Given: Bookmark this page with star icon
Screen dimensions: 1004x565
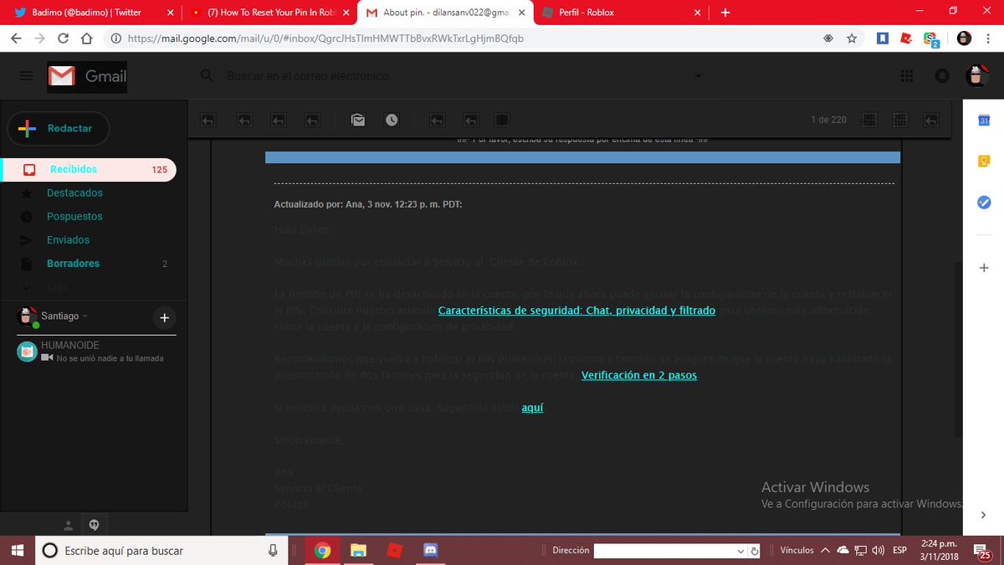Looking at the screenshot, I should click(x=852, y=39).
